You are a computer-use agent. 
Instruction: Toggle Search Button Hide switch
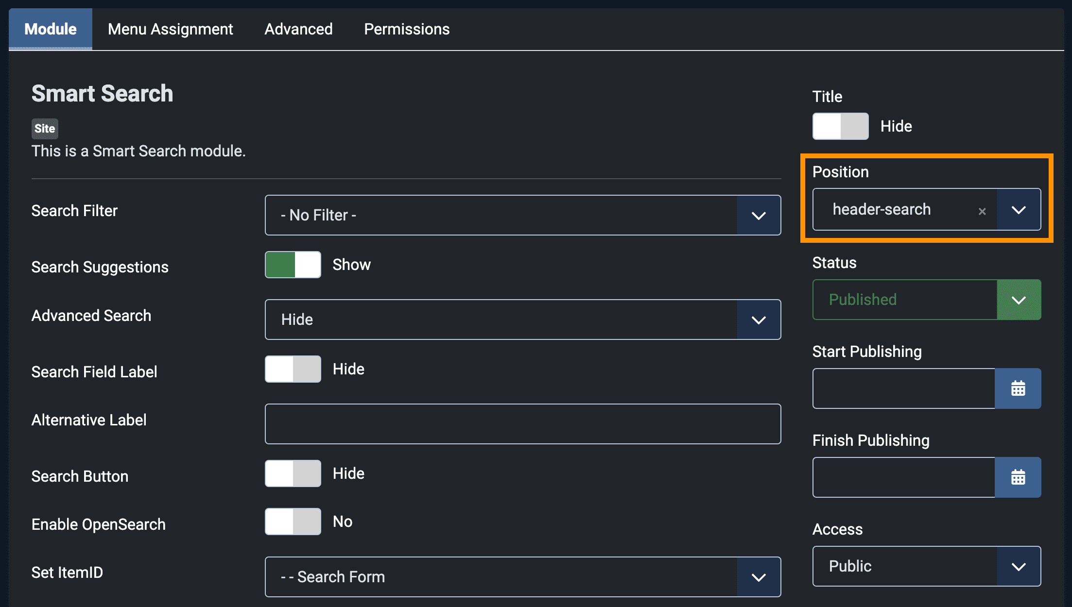(293, 473)
